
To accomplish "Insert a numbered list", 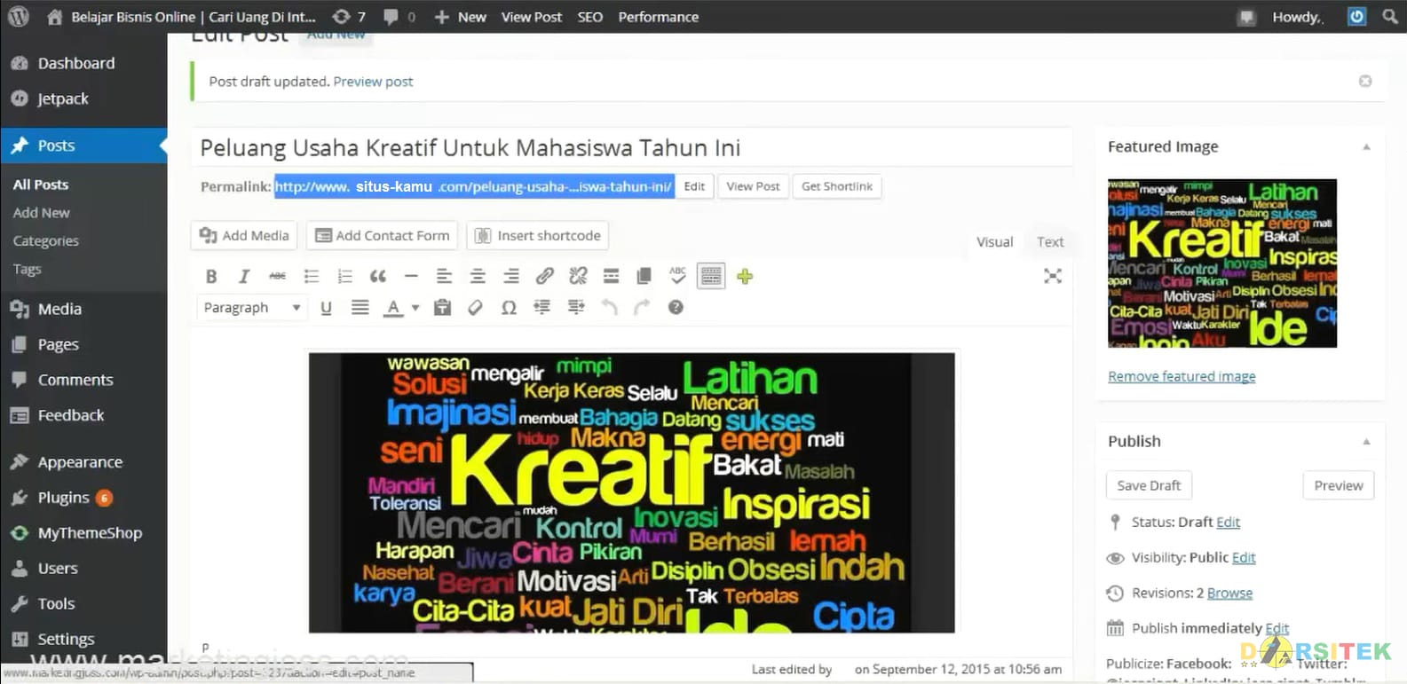I will 344,276.
